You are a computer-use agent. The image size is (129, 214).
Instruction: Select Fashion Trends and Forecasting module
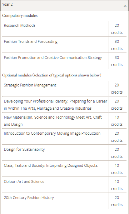(31, 41)
